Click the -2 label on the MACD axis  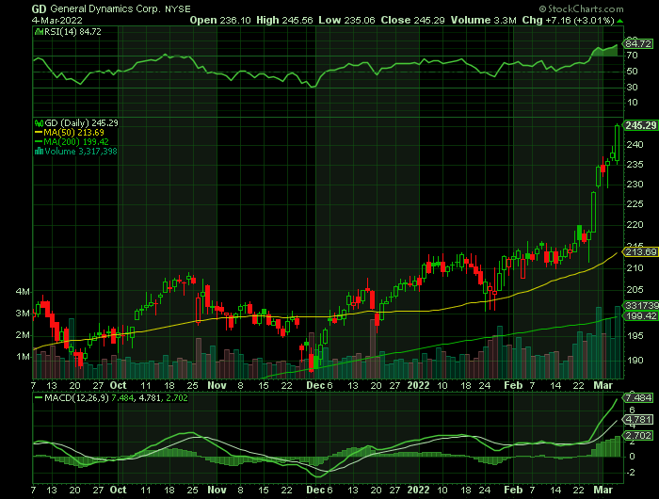[x=631, y=473]
